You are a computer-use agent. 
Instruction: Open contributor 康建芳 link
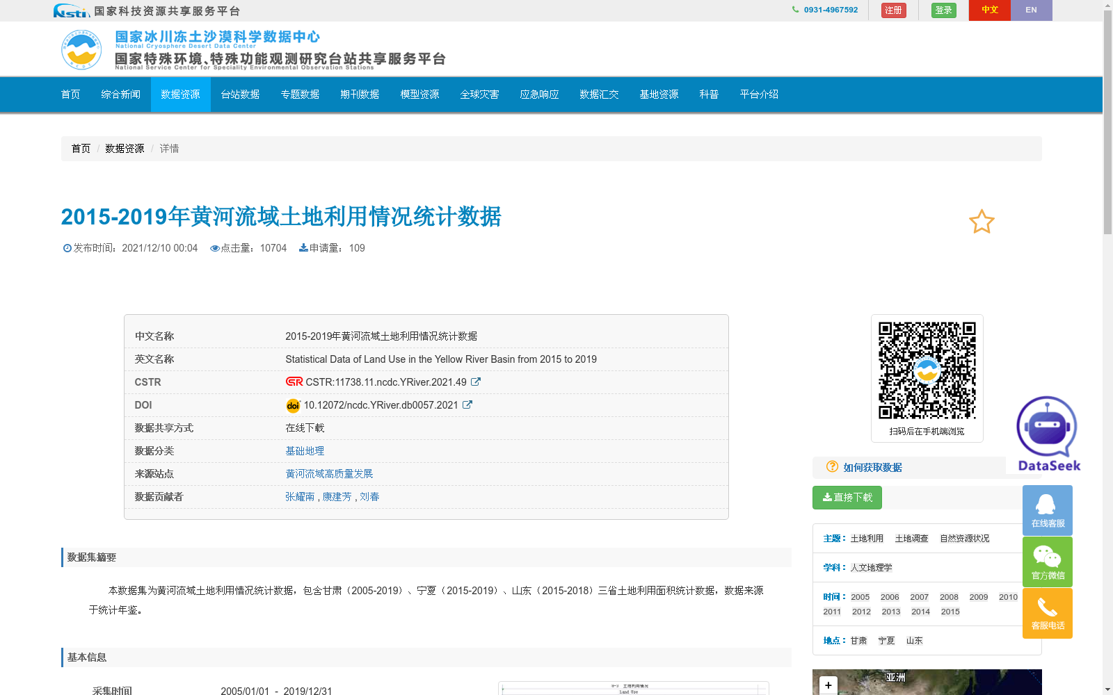[337, 497]
